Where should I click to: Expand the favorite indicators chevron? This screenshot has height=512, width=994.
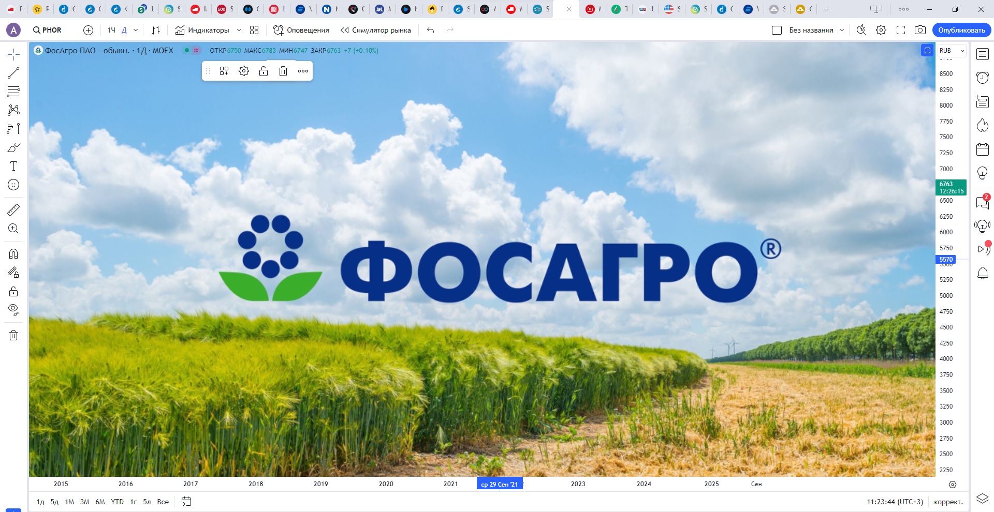239,30
